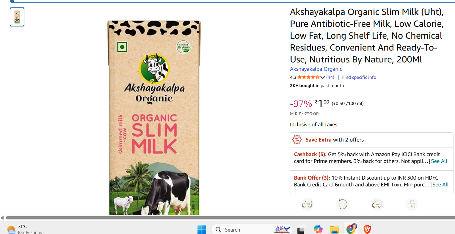455x234 pixels.
Task: Launch Brave browser from the taskbar
Action: (x=367, y=229)
